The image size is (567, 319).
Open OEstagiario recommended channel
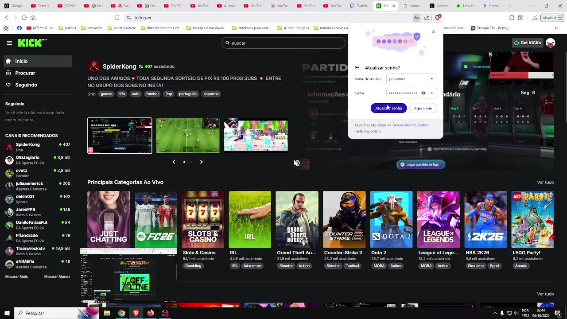click(38, 160)
